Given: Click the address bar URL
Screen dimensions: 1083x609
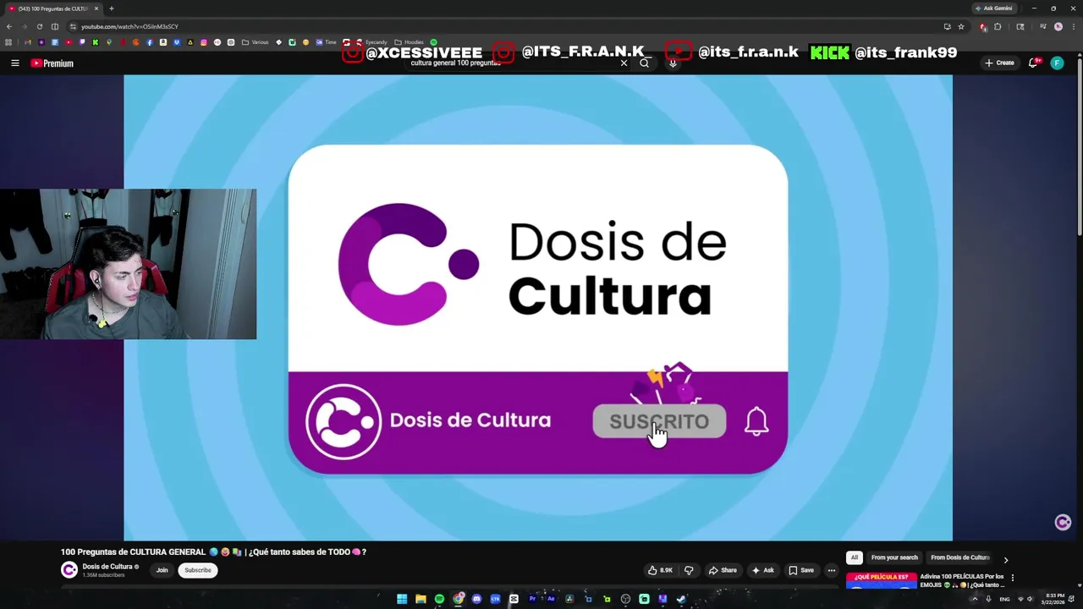Looking at the screenshot, I should click(129, 26).
